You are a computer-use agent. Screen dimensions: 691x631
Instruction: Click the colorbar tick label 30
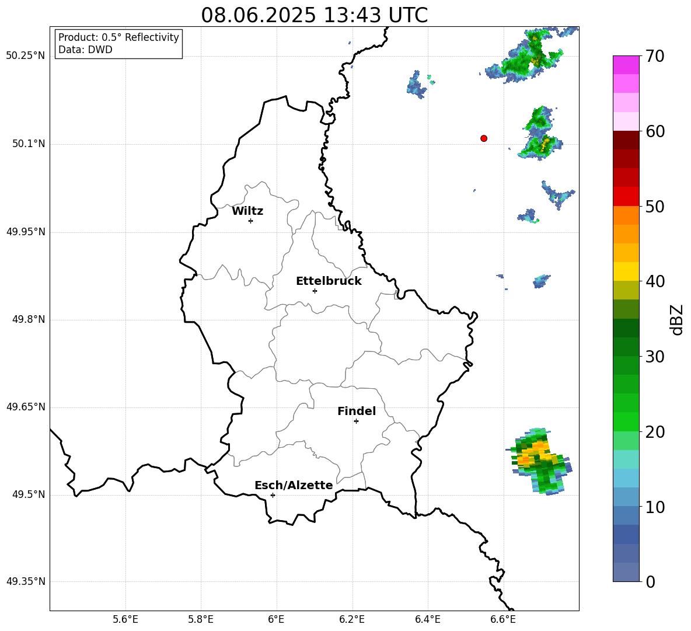(655, 357)
